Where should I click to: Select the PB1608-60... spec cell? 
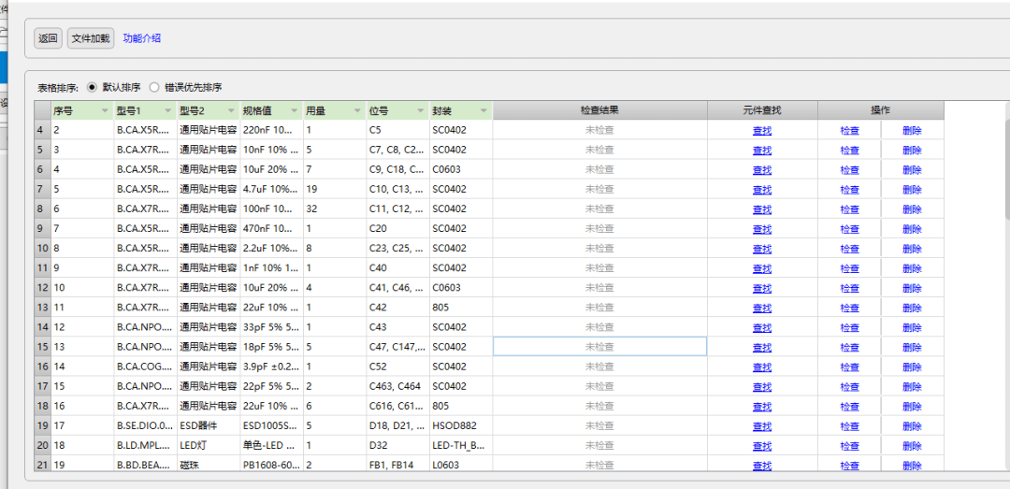pyautogui.click(x=272, y=465)
